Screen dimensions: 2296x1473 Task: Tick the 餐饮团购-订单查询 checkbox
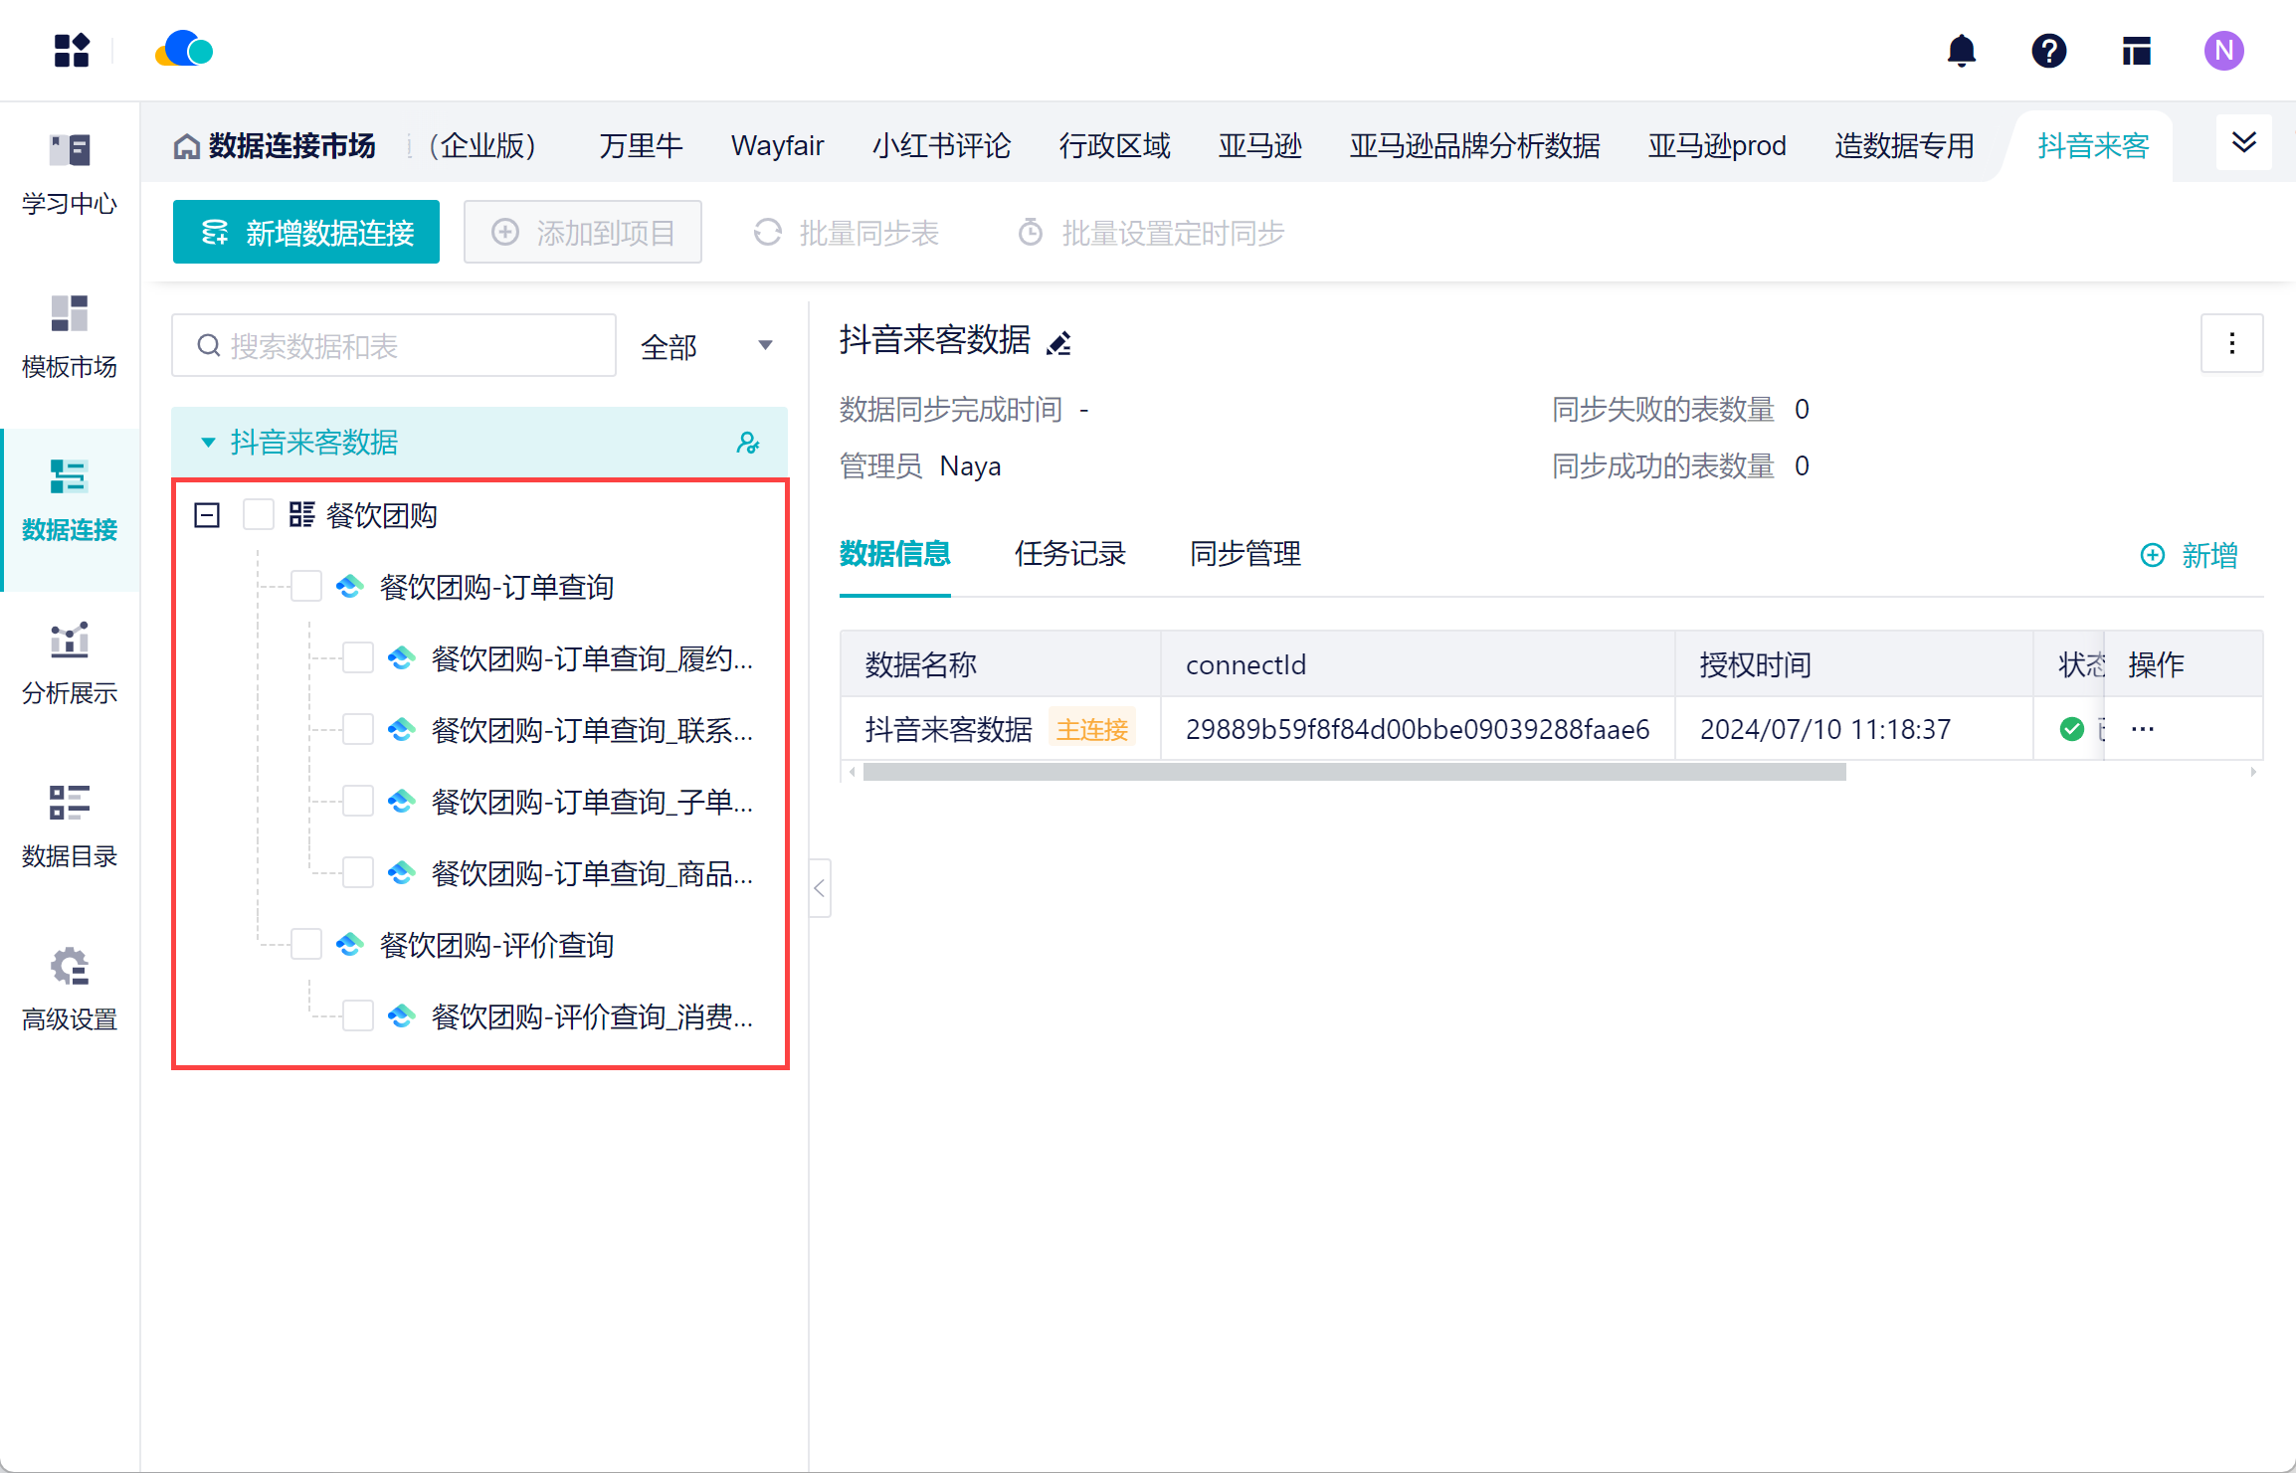point(306,587)
